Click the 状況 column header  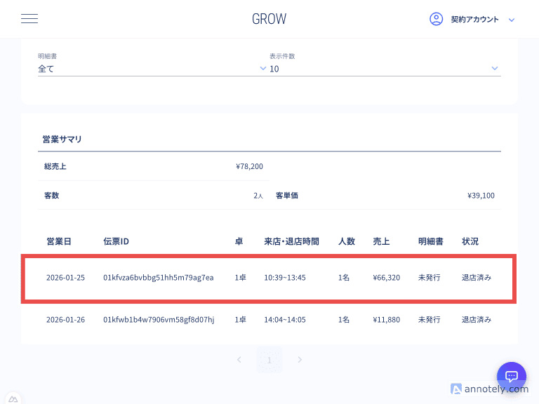tap(470, 241)
